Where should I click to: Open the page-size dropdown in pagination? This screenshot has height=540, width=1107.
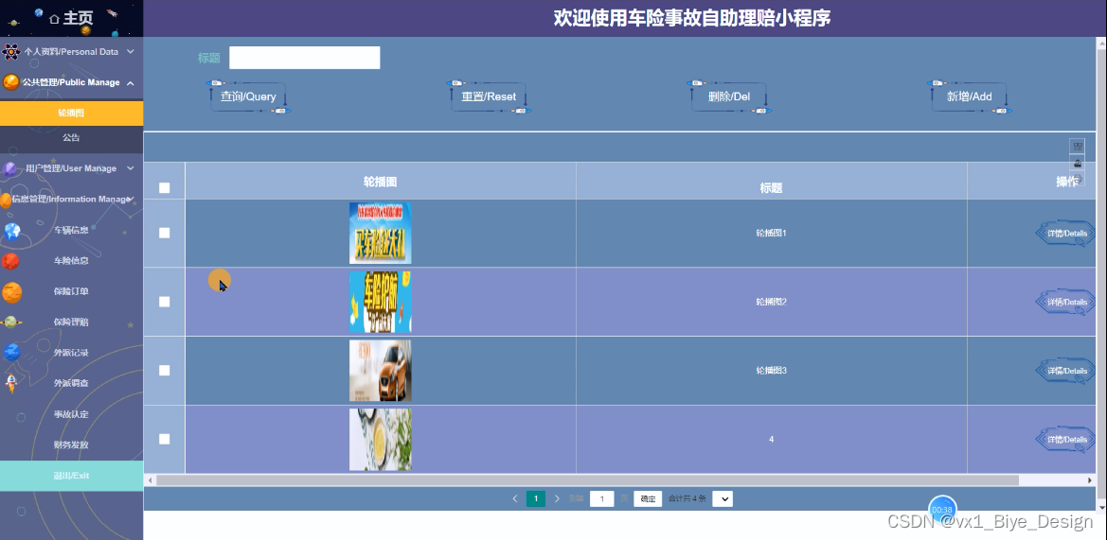[723, 499]
